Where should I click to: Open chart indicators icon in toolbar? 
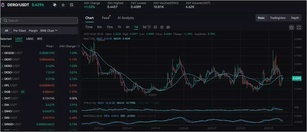155,27
